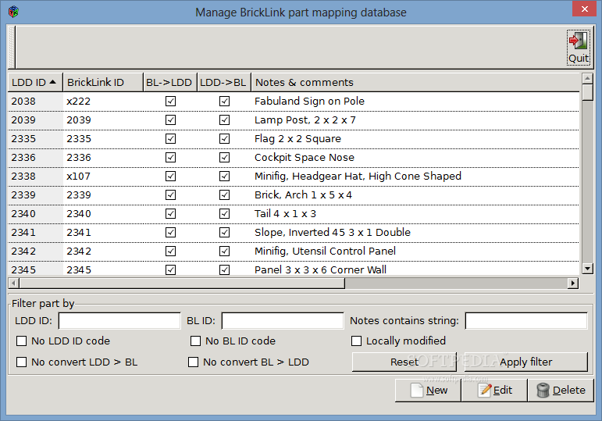The image size is (602, 421).
Task: Click the Quit toolbar icon
Action: (x=579, y=48)
